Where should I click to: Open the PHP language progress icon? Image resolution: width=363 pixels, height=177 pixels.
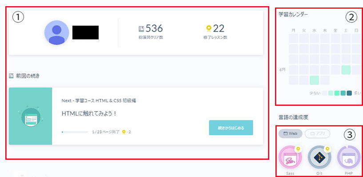click(x=349, y=158)
